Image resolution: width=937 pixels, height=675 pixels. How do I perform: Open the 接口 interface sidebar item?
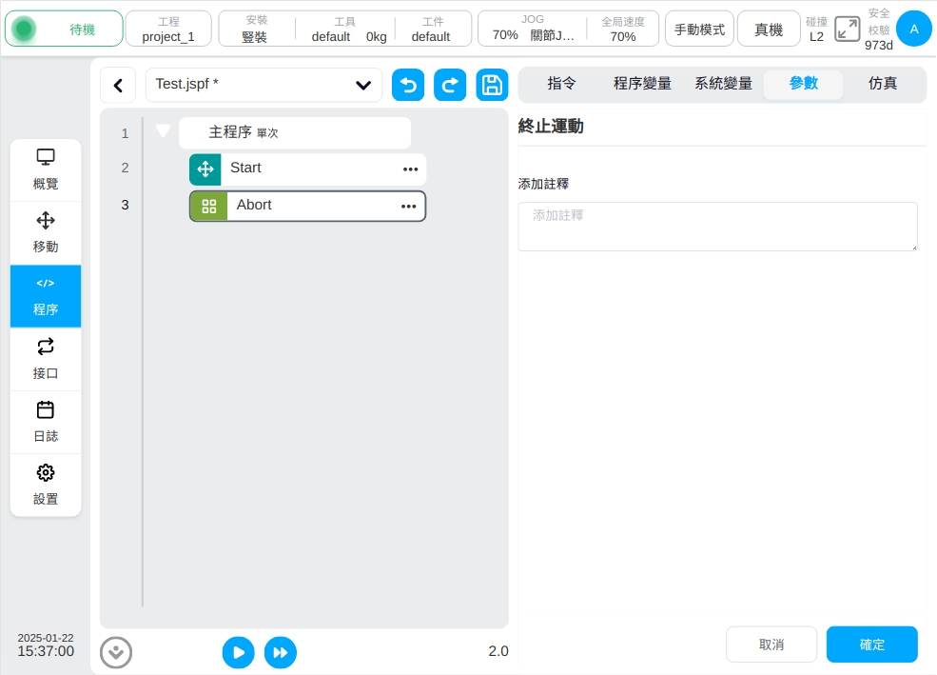point(46,359)
